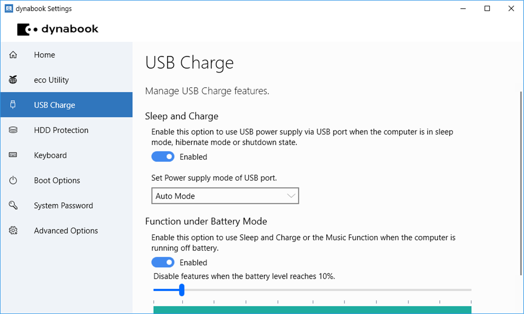Select the Boot Options power icon
Image resolution: width=524 pixels, height=314 pixels.
13,180
